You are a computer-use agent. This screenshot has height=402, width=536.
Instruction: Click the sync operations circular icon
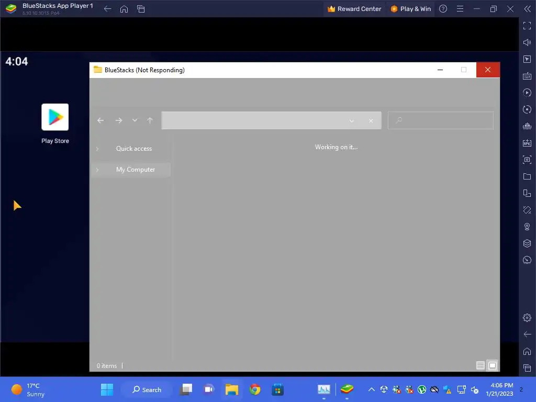pyautogui.click(x=527, y=109)
